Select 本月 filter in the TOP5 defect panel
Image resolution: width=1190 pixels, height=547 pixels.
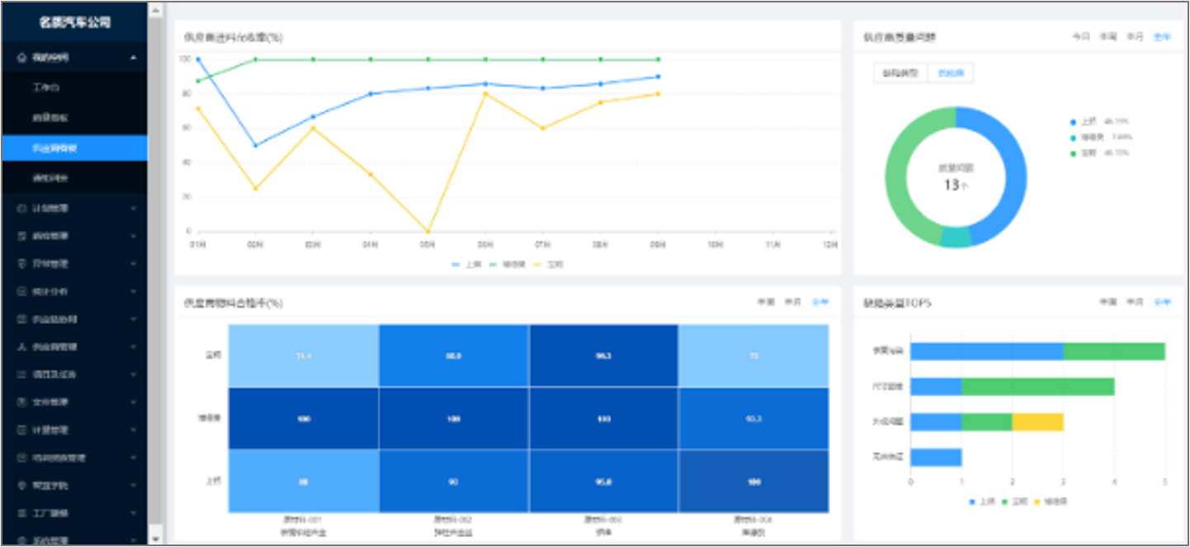click(x=1135, y=303)
